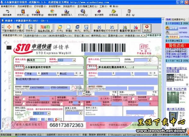This screenshot has width=189, height=137.
Task: Click second QQ contact icon numbered 6874669
Action: pyautogui.click(x=172, y=33)
